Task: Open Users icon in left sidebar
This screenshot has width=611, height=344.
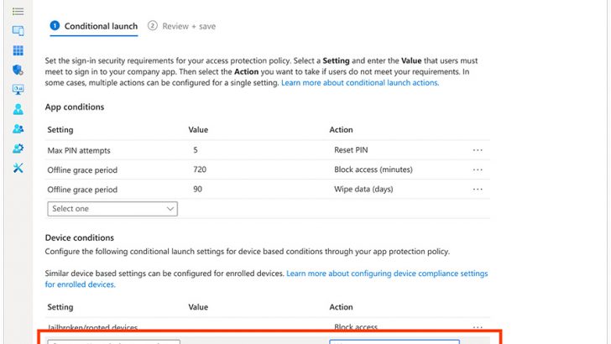Action: [x=18, y=110]
